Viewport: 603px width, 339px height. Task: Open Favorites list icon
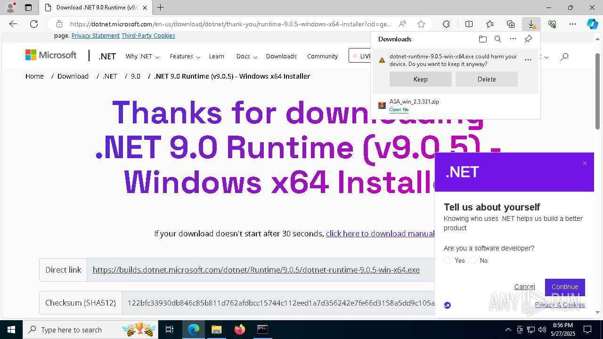[x=490, y=24]
